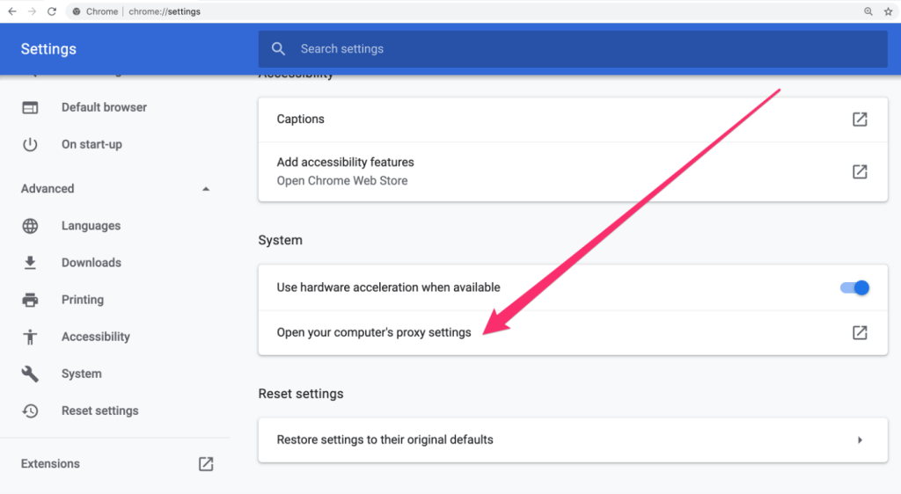The height and width of the screenshot is (494, 901).
Task: Open Default browser settings section
Action: [104, 107]
